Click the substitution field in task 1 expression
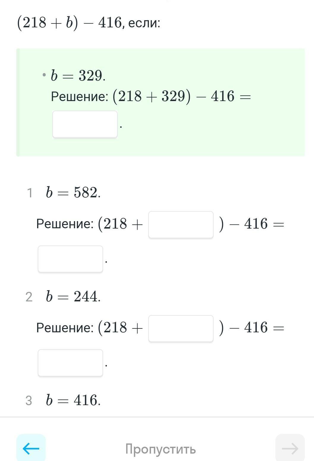Viewport: 314px width, 461px height. click(181, 224)
